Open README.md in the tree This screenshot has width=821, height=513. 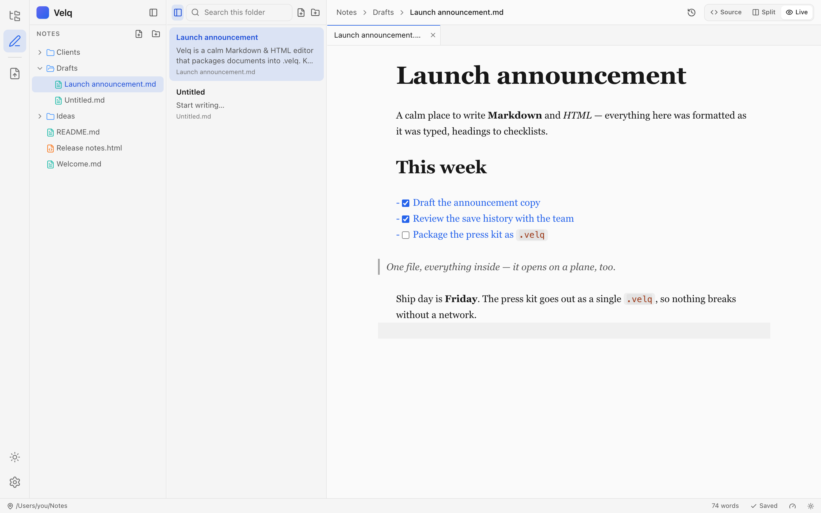coord(98,132)
